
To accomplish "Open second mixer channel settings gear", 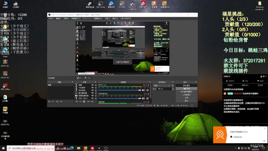I will (147, 98).
